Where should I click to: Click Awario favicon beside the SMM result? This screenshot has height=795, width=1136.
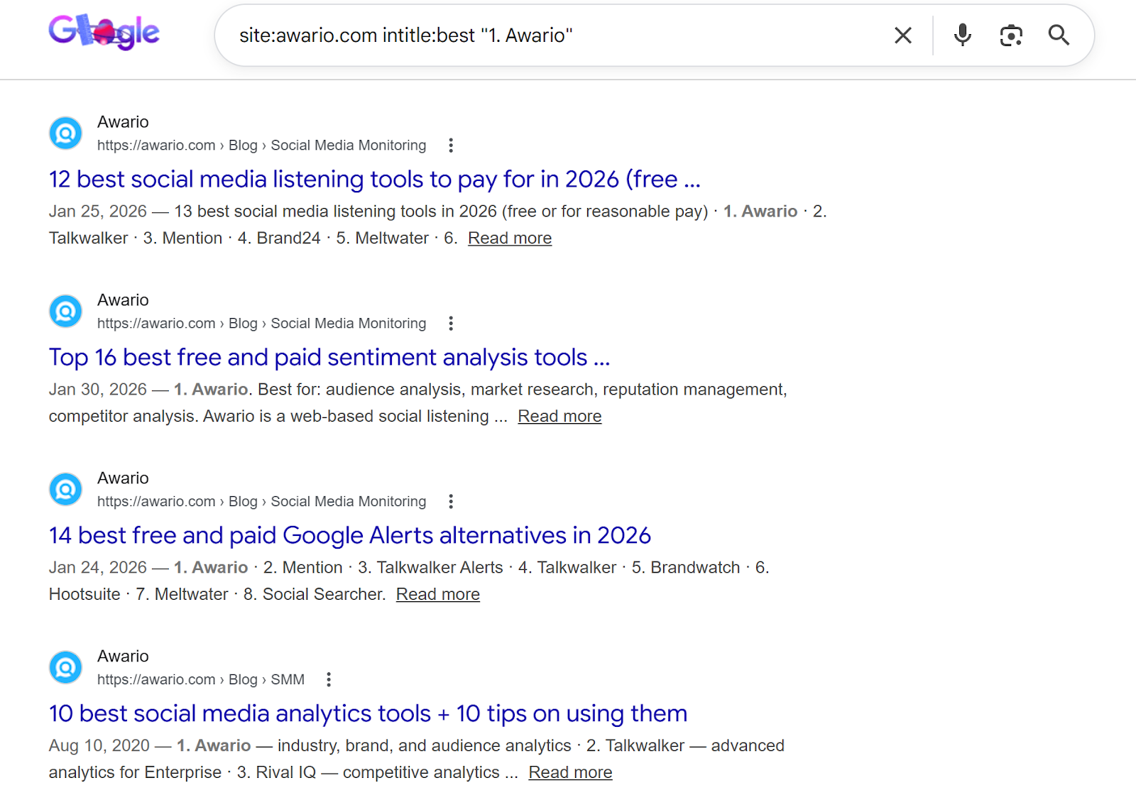coord(65,668)
